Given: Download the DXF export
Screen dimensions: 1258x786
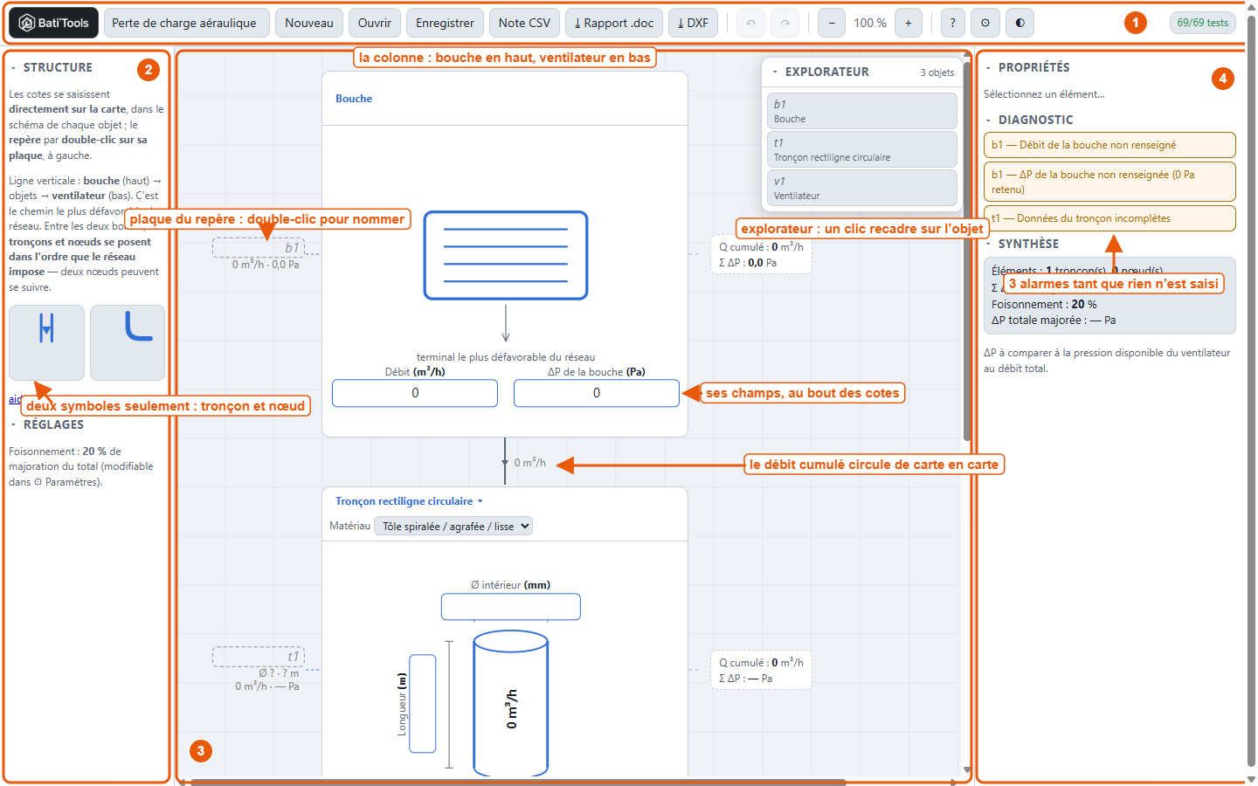Looking at the screenshot, I should pos(693,23).
